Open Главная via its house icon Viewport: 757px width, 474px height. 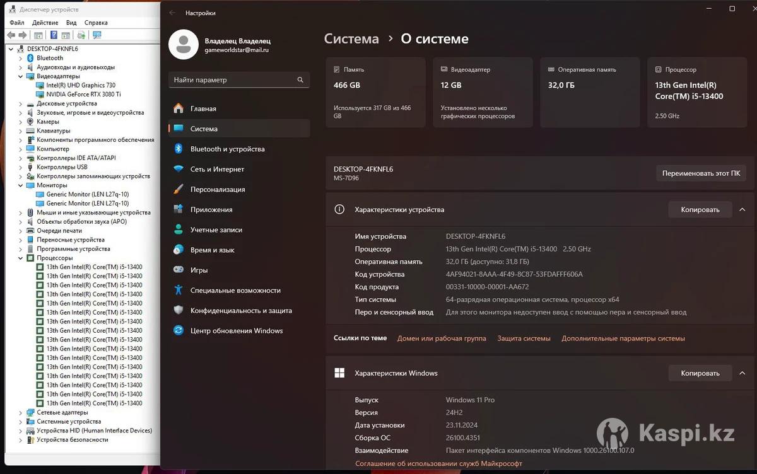coord(179,108)
